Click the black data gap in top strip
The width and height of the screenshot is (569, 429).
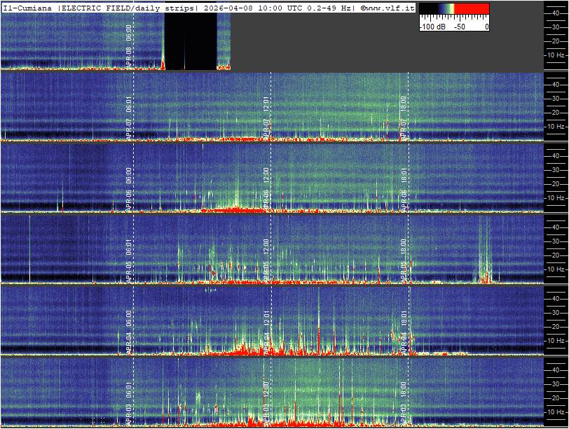tap(190, 42)
